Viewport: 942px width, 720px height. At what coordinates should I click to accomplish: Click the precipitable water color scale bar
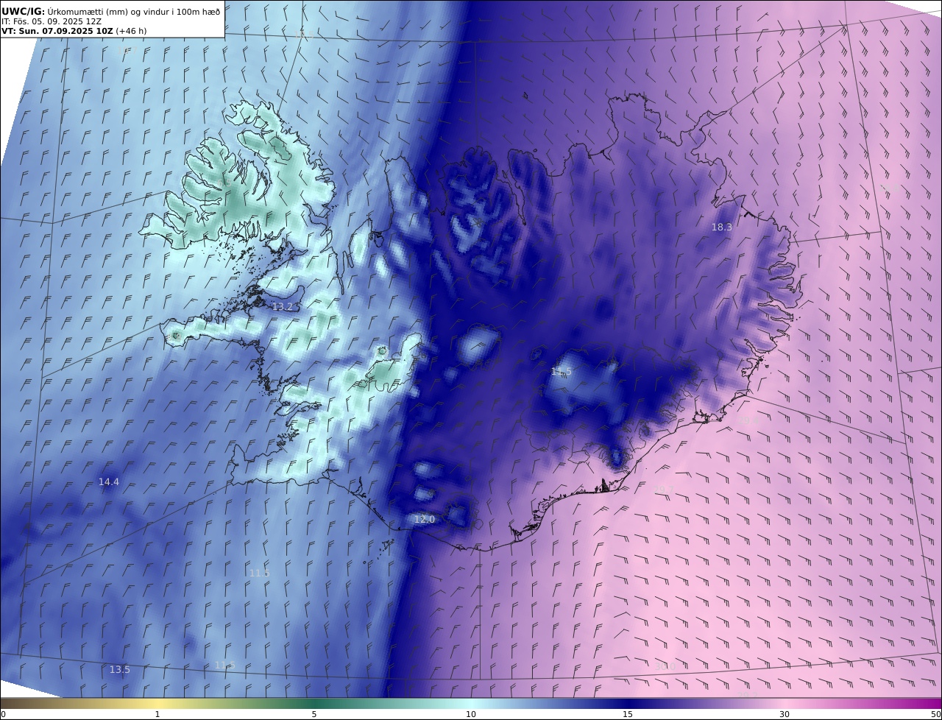coord(471,703)
